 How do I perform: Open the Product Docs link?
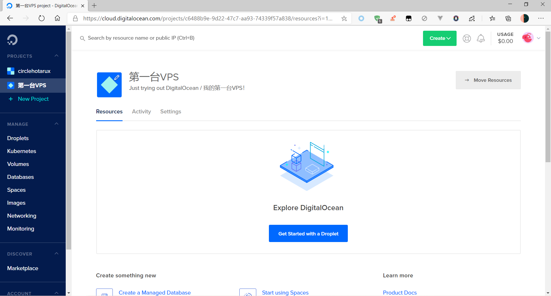[400, 293]
